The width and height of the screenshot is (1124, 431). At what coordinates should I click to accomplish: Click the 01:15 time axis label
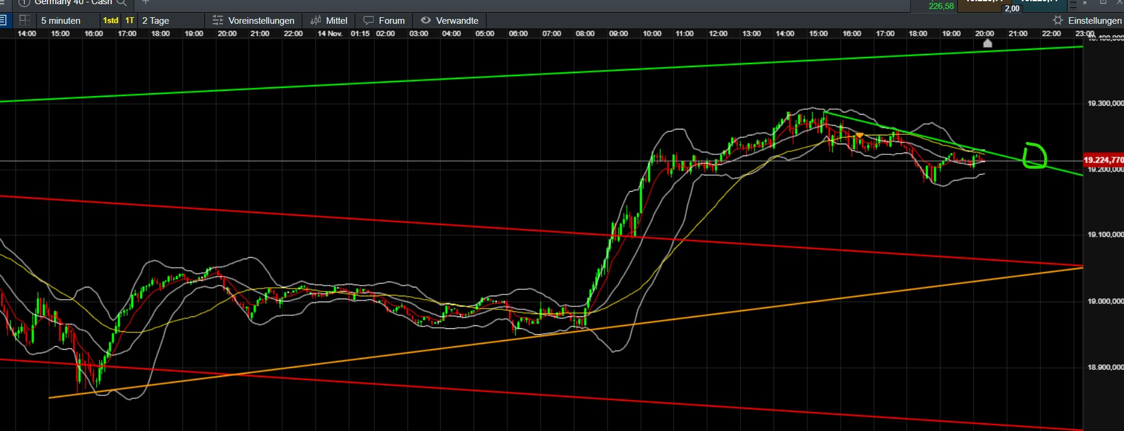pos(360,33)
